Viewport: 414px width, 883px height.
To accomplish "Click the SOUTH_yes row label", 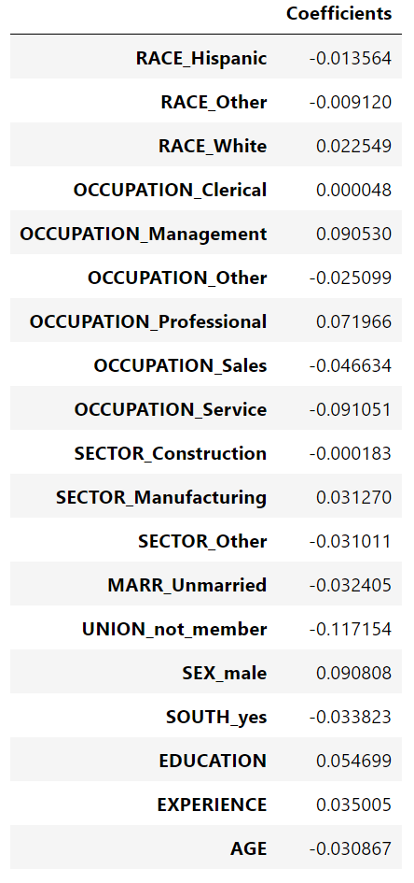I will pyautogui.click(x=216, y=717).
